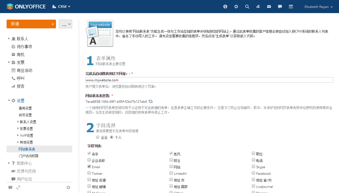This screenshot has height=193, width=339.
Task: Click sidebar gear icon at bottom
Action: pyautogui.click(x=68, y=188)
